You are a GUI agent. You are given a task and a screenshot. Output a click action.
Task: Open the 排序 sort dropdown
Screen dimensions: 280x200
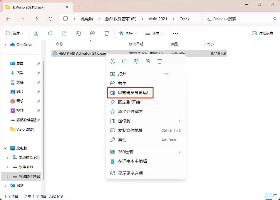point(128,33)
